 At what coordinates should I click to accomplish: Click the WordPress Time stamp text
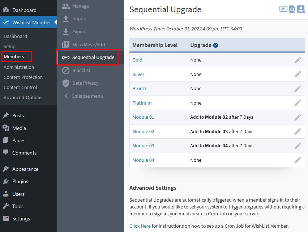(185, 29)
